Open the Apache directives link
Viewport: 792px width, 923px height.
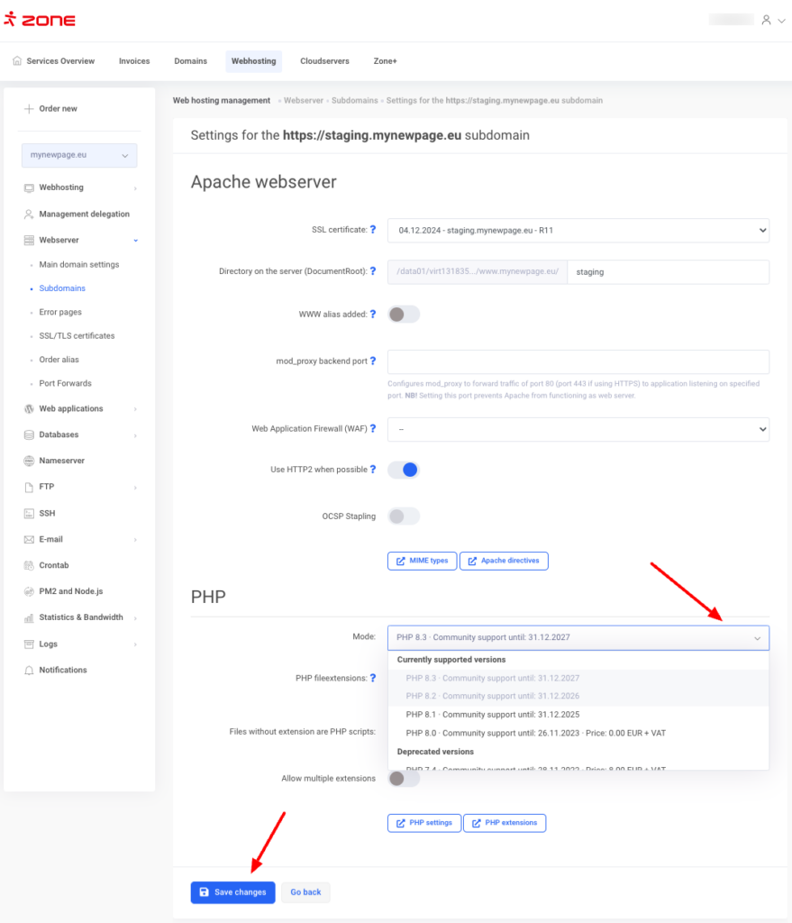click(x=504, y=561)
